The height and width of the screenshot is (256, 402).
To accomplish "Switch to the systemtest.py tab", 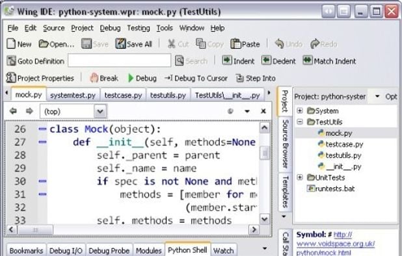I will [x=73, y=96].
